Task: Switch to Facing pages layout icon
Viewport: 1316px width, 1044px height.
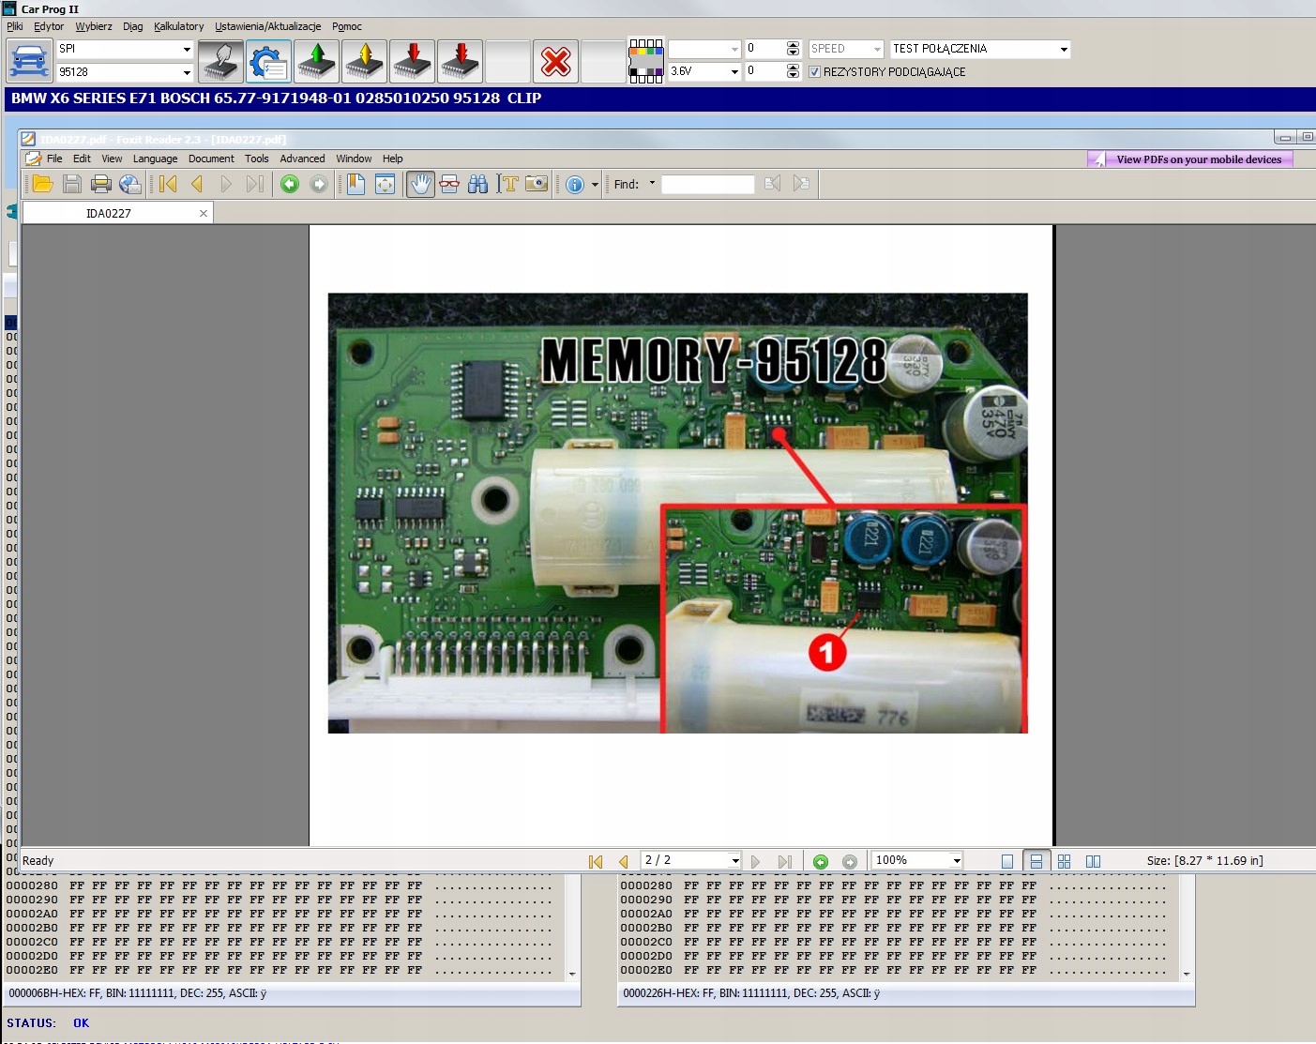Action: coord(1093,861)
